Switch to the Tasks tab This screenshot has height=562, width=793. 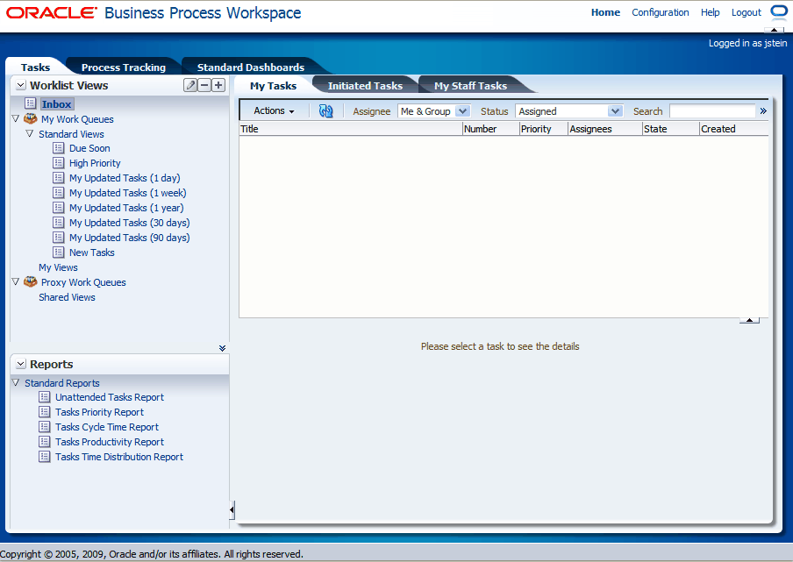pyautogui.click(x=35, y=68)
